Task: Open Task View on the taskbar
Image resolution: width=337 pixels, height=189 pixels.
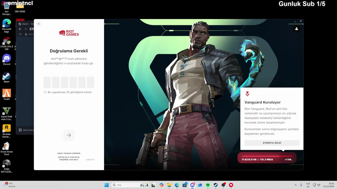Action: pos(153,185)
